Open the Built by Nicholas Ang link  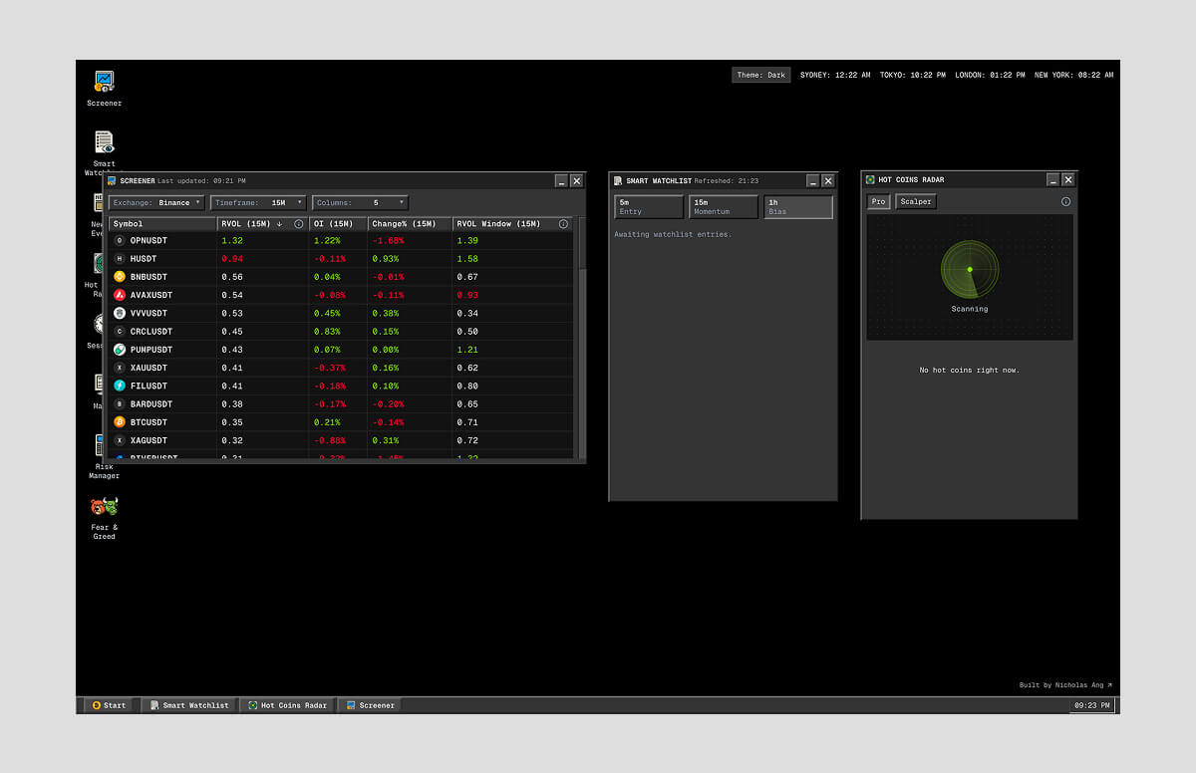1064,685
